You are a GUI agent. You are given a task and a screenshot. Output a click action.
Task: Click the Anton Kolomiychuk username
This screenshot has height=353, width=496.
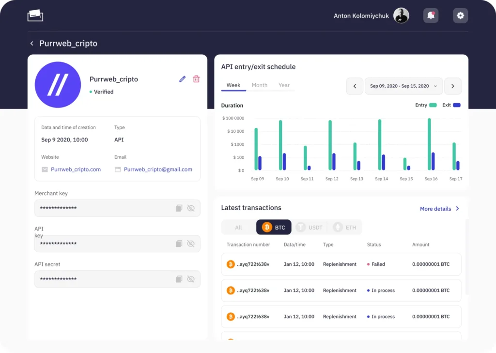(361, 16)
